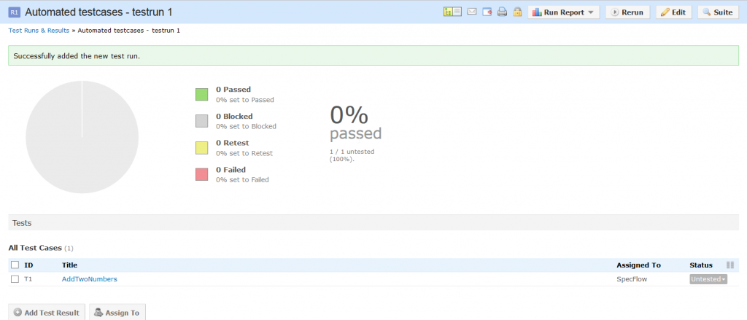Screen dimensions: 747x320
Task: Open the Run Report dropdown
Action: coord(564,12)
